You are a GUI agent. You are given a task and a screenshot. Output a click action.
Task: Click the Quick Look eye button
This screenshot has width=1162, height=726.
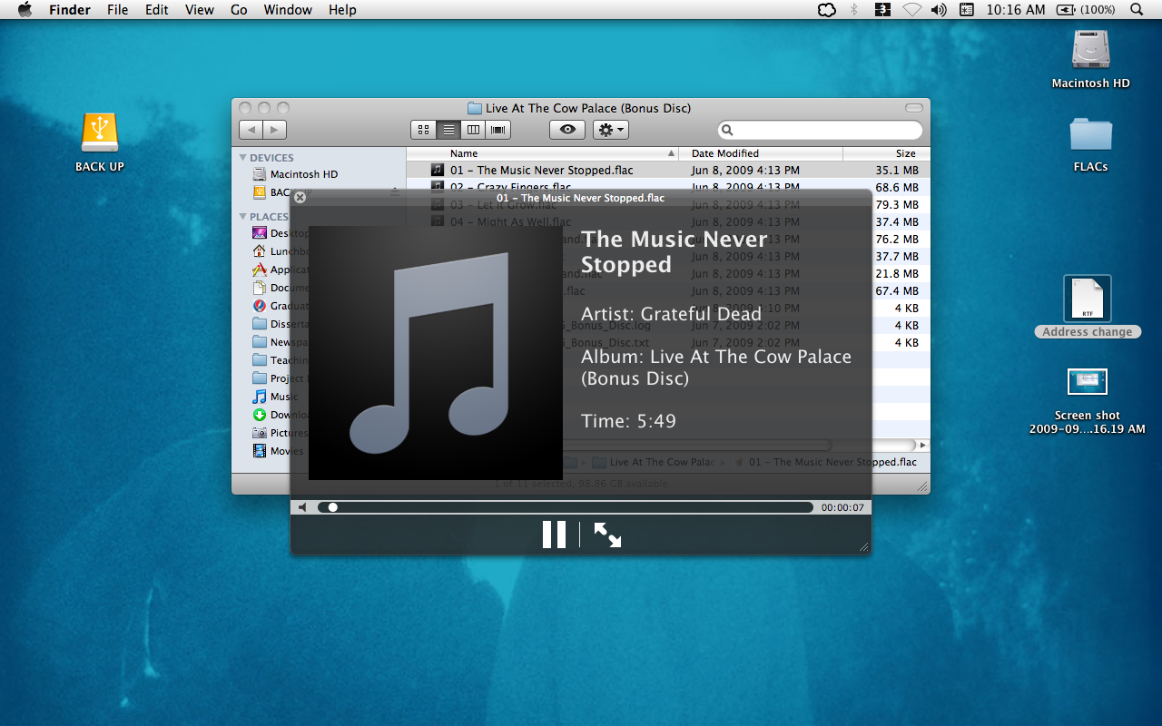tap(567, 130)
